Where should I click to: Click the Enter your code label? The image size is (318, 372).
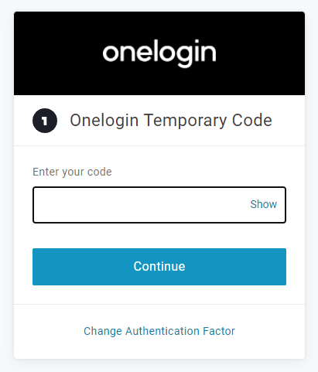click(x=72, y=172)
